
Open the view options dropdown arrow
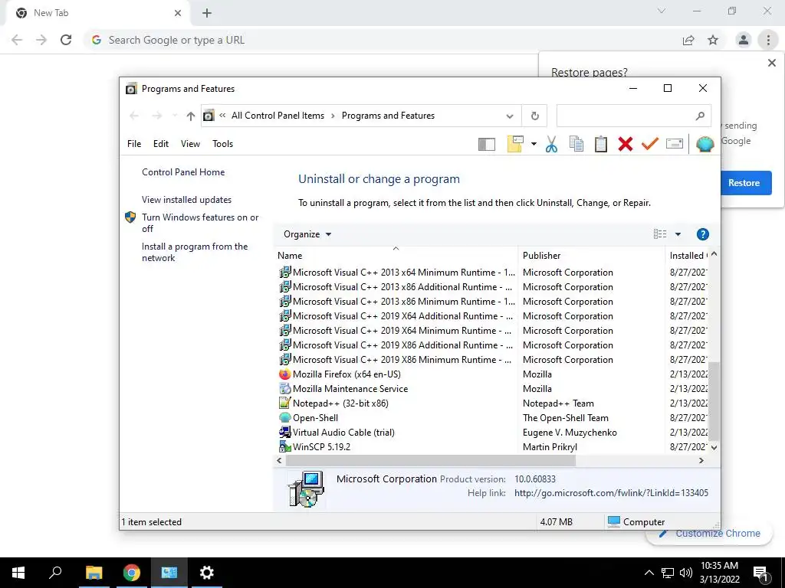click(x=678, y=234)
